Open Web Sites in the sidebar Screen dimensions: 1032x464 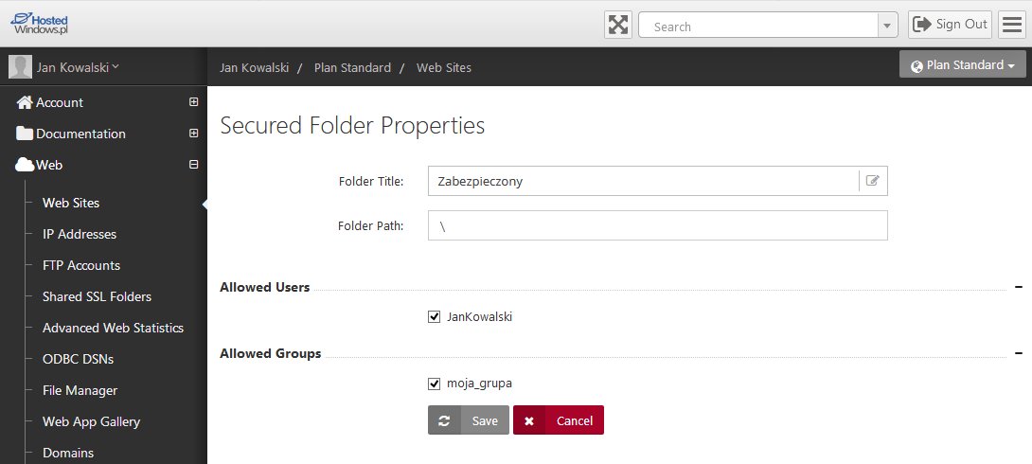coord(71,203)
